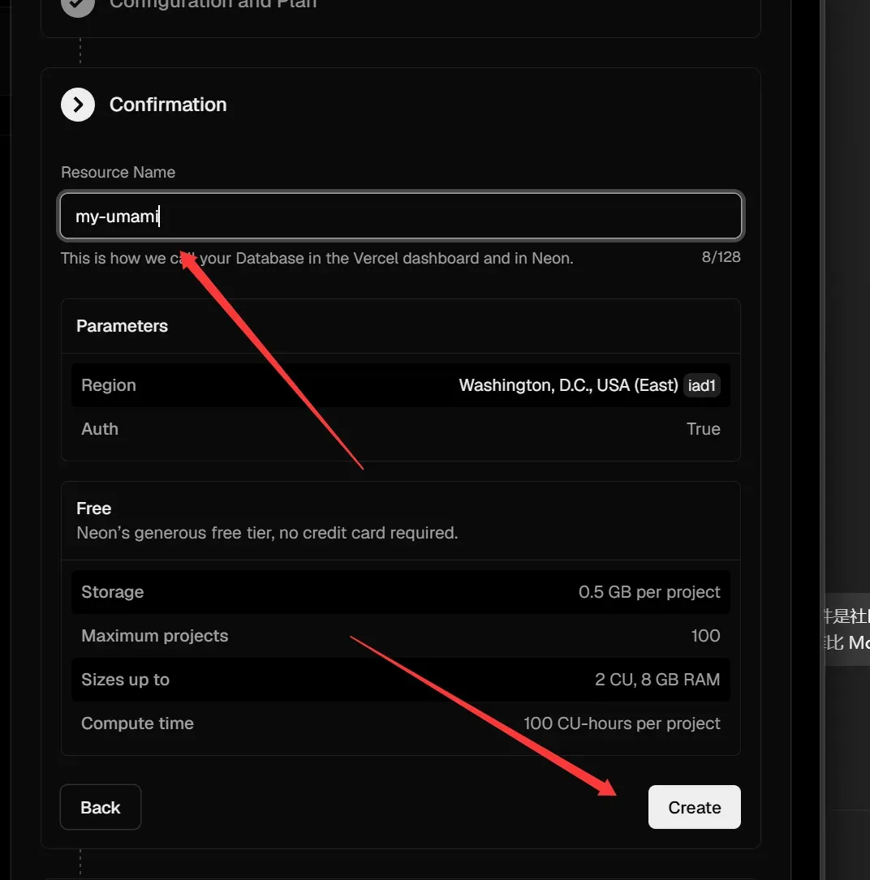Click the iad1 region badge
870x880 pixels.
(702, 385)
